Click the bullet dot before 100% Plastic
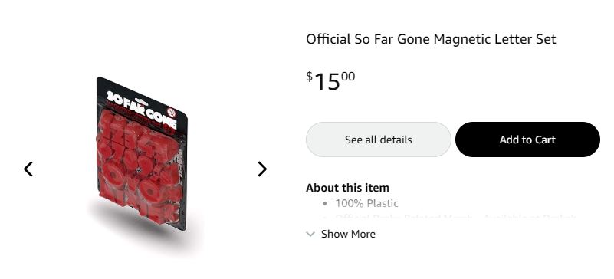The image size is (614, 279). (x=324, y=203)
